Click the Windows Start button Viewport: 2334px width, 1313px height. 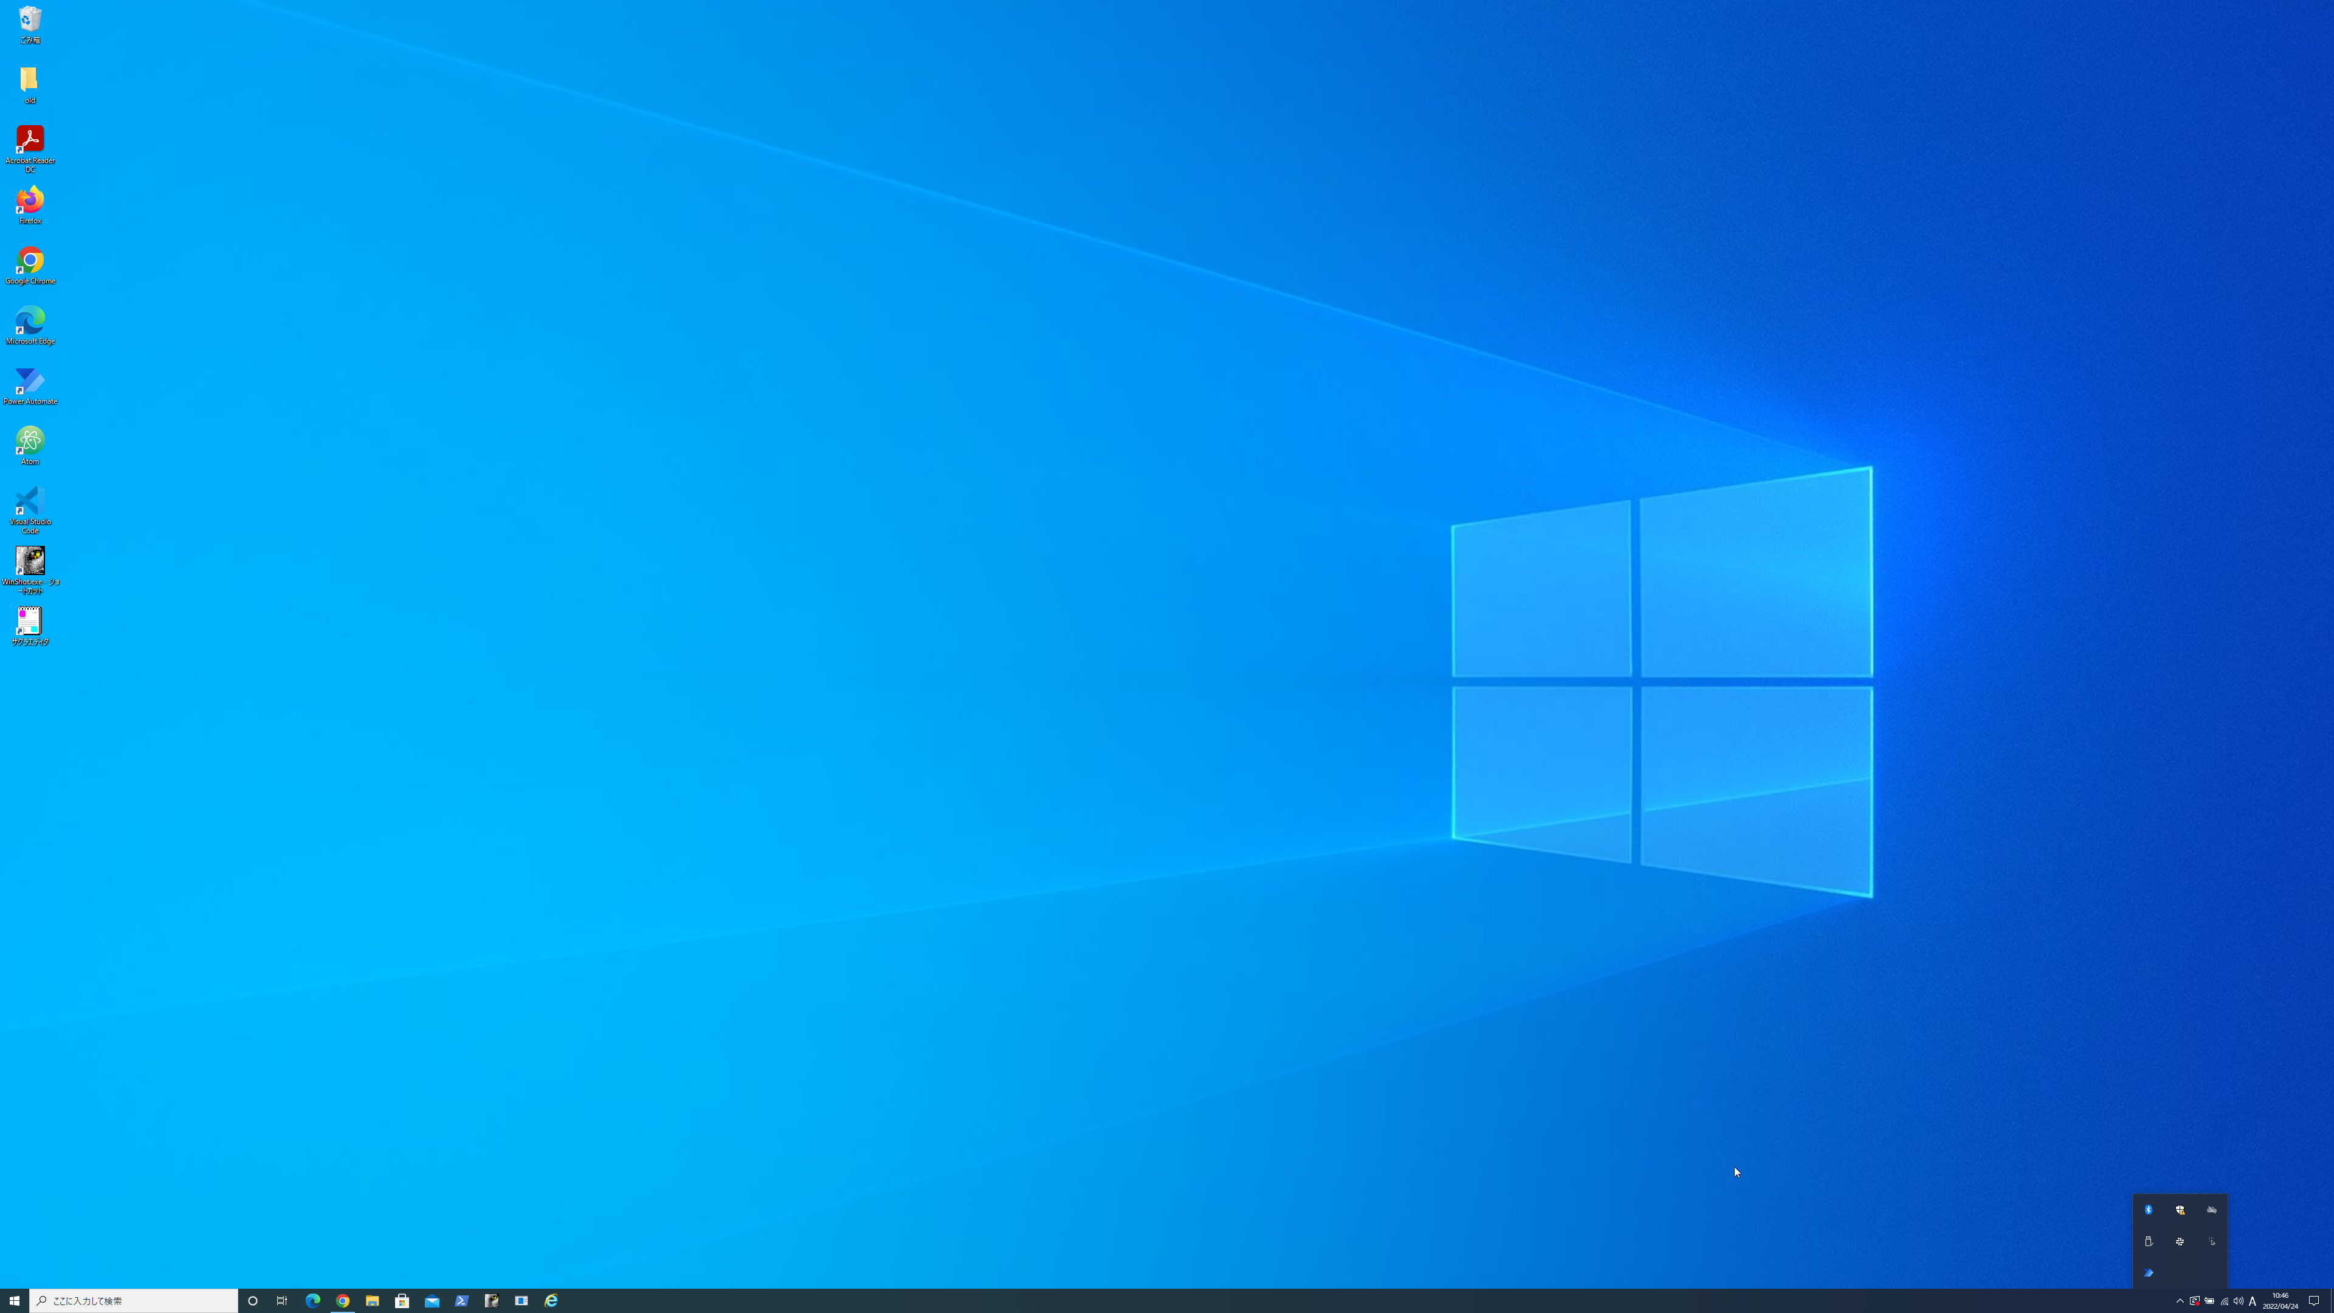click(15, 1301)
